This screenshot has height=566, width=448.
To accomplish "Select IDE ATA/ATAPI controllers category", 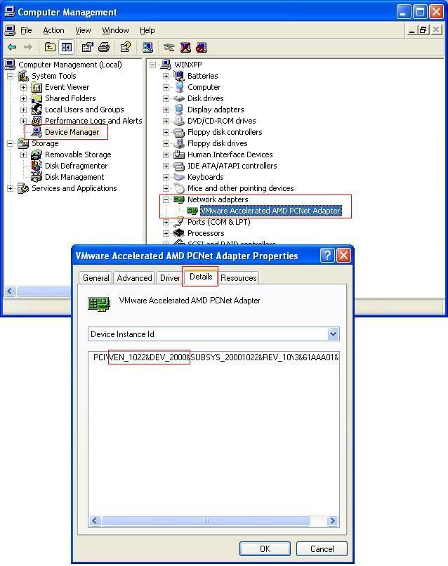I will coord(232,166).
